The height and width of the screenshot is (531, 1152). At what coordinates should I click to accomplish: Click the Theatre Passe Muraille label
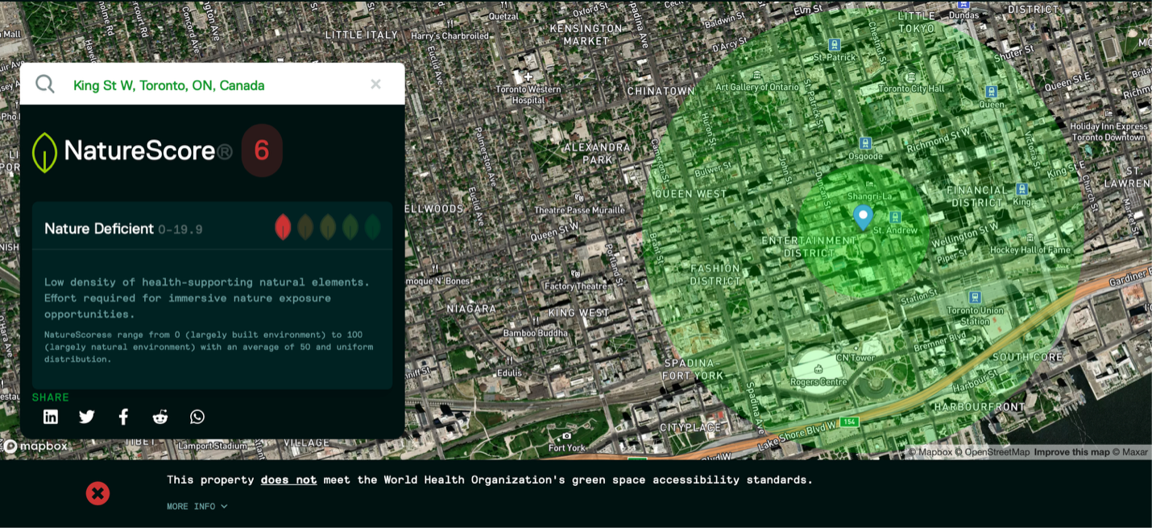click(580, 210)
